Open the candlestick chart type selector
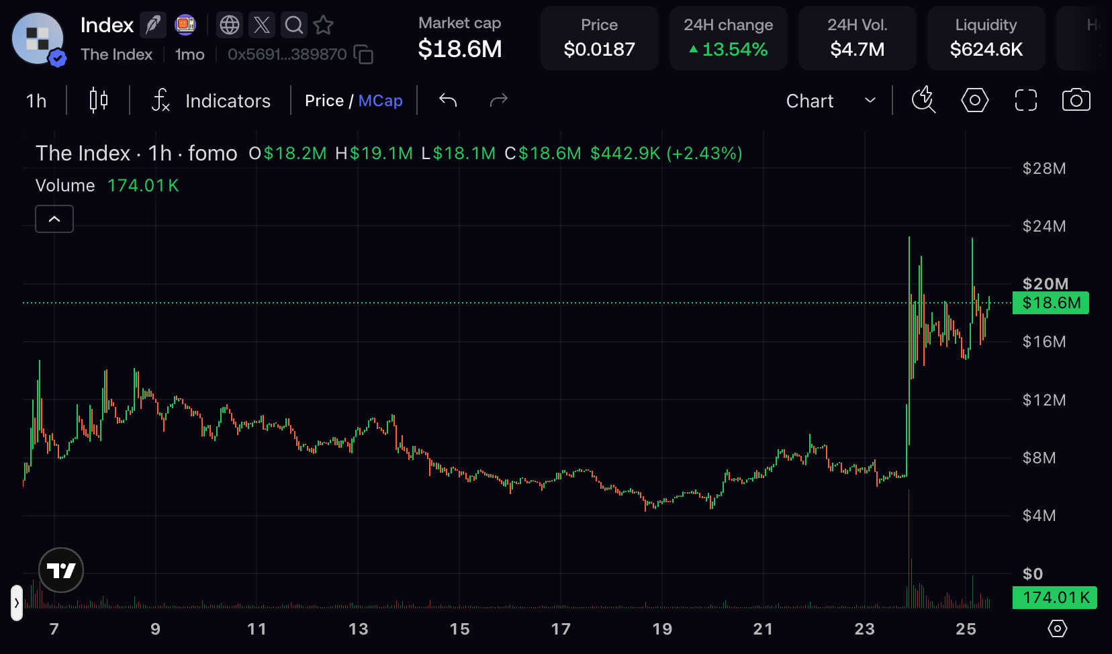 (99, 101)
